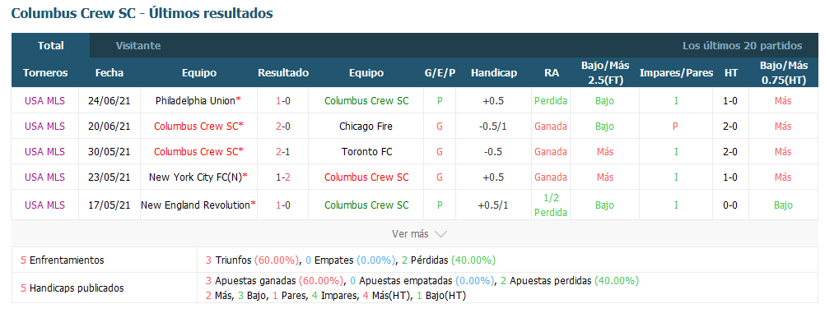Switch to the Visitante tab
Viewport: 825px width, 313px height.
pos(138,46)
